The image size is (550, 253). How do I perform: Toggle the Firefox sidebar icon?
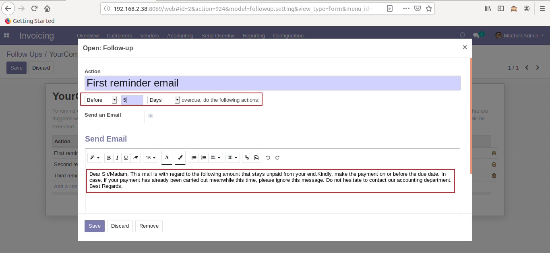[x=500, y=8]
